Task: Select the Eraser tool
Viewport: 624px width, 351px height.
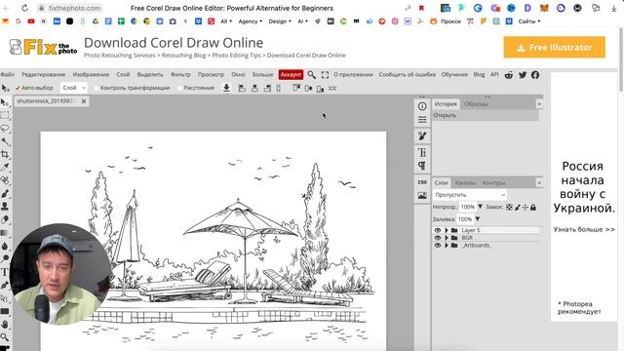Action: [x=4, y=219]
